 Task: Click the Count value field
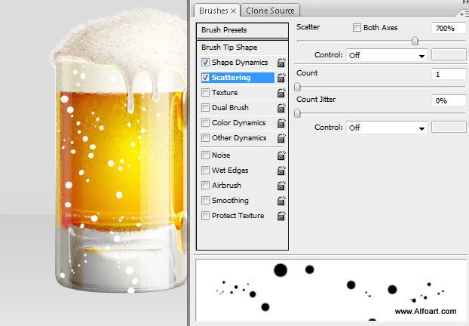449,74
